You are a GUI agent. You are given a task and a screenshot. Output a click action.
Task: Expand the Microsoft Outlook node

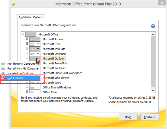[27, 58]
